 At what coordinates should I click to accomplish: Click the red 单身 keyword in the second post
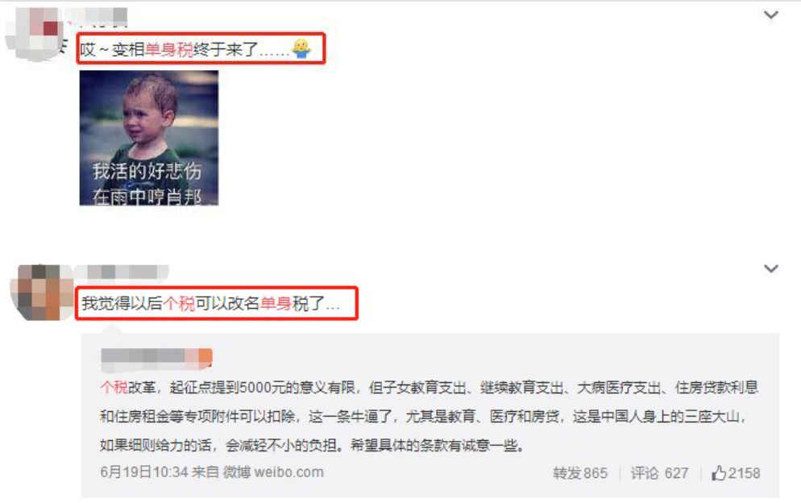(276, 303)
